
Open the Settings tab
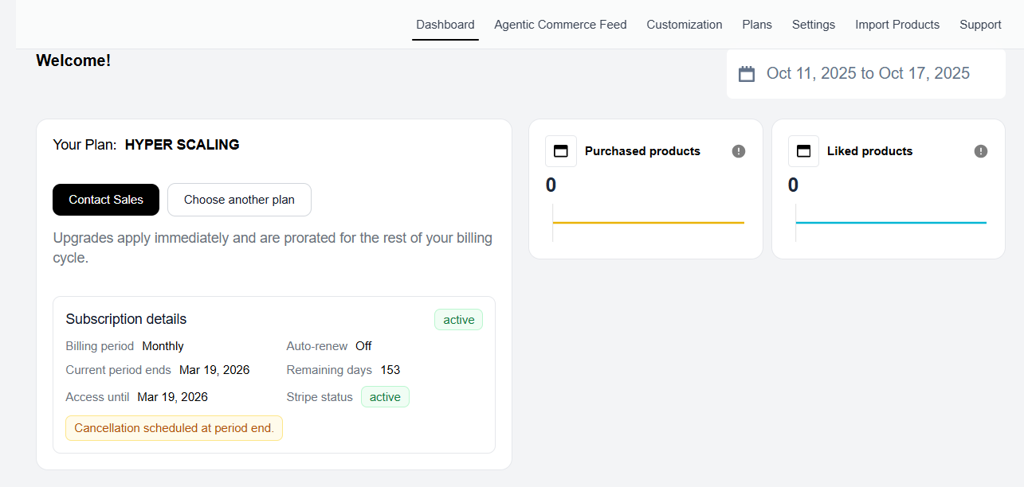click(813, 25)
